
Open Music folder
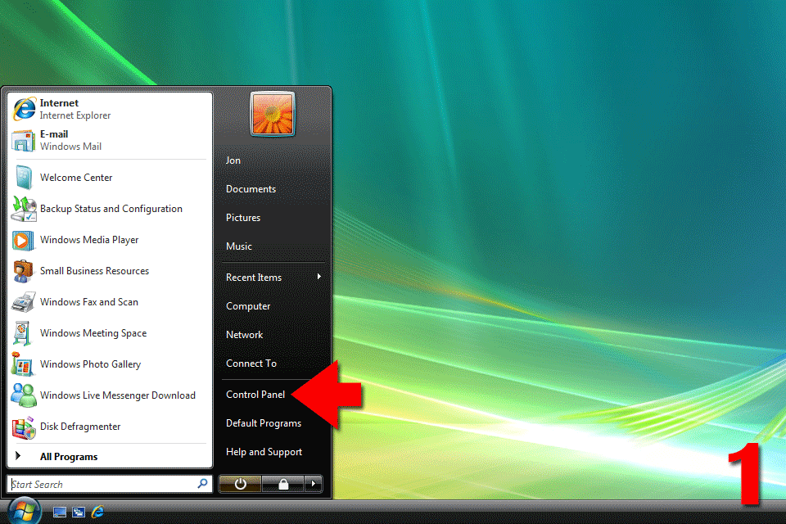coord(239,246)
